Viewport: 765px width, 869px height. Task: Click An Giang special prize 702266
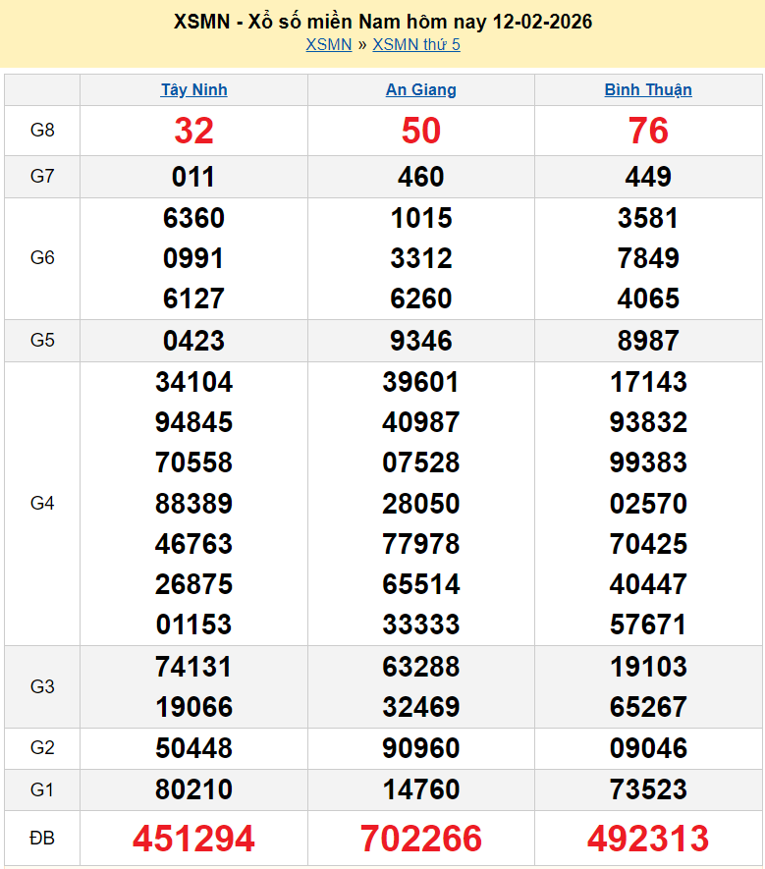point(420,839)
